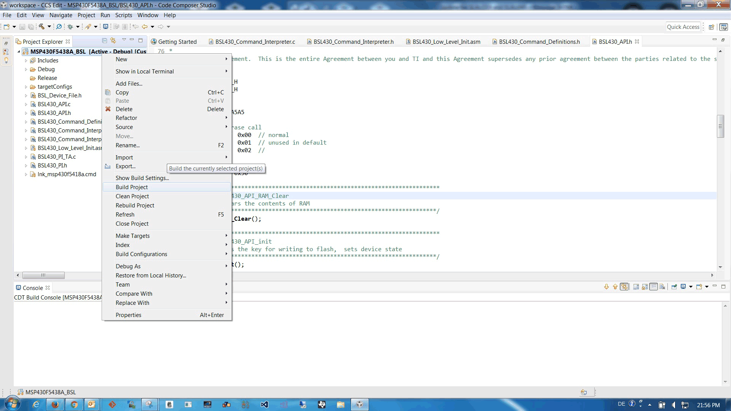731x411 pixels.
Task: Open the Scripts menu in menu bar
Action: (123, 15)
